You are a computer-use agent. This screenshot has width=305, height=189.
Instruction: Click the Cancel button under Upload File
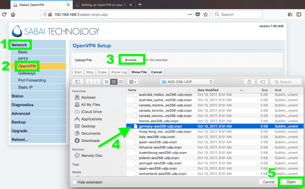pos(156,72)
